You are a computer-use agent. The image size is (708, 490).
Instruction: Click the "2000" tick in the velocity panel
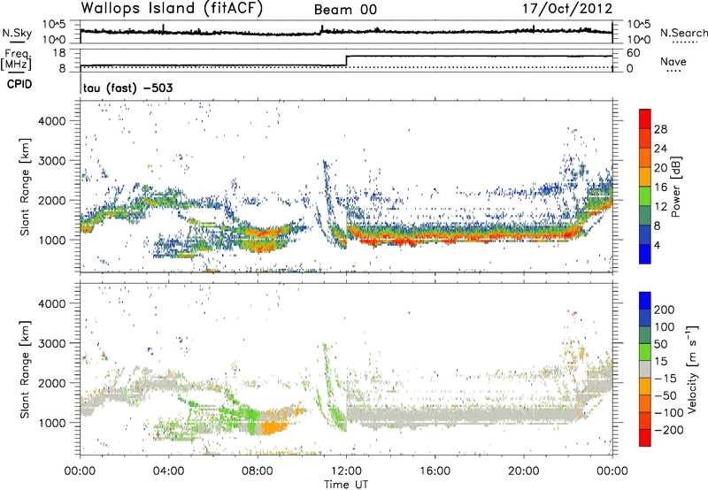pyautogui.click(x=52, y=383)
